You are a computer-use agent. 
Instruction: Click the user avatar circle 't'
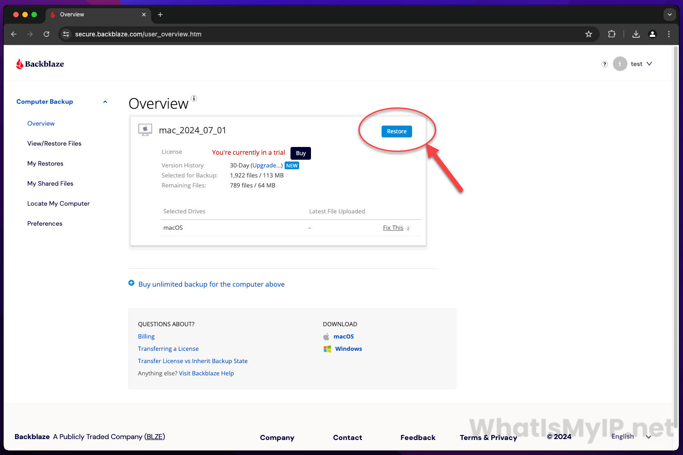click(620, 64)
